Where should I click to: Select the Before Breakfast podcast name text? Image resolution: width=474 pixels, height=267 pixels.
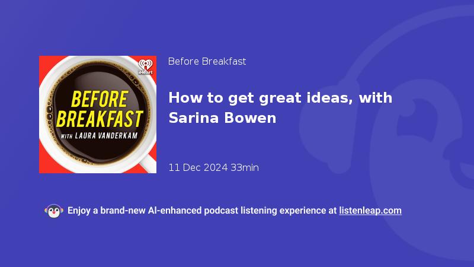point(207,62)
